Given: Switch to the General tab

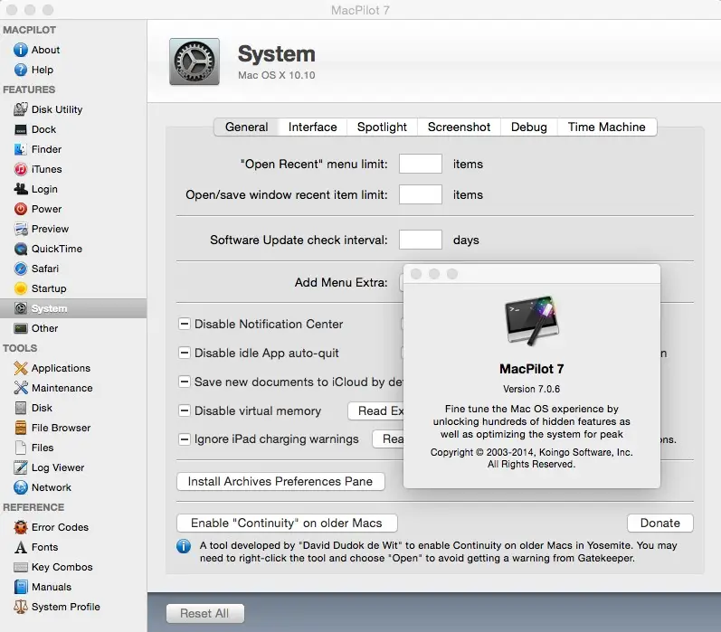Looking at the screenshot, I should coord(246,127).
